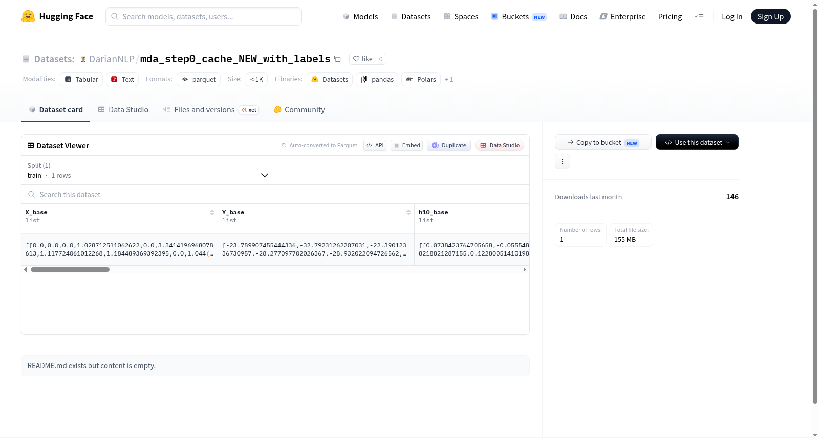The image size is (819, 440).
Task: Open Enterprise in the top navigation
Action: pyautogui.click(x=622, y=16)
